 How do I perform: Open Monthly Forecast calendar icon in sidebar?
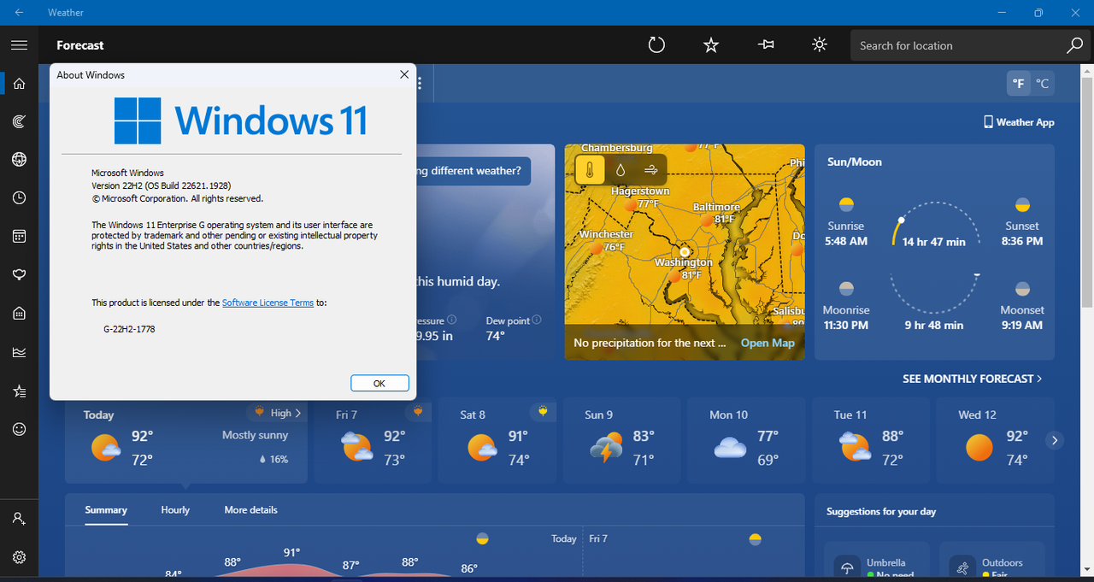[x=19, y=237]
